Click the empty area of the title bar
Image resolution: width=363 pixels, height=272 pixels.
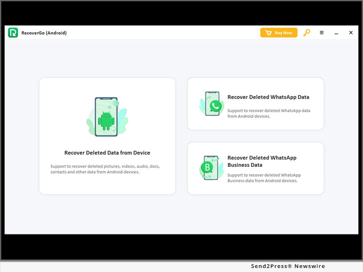pos(159,33)
